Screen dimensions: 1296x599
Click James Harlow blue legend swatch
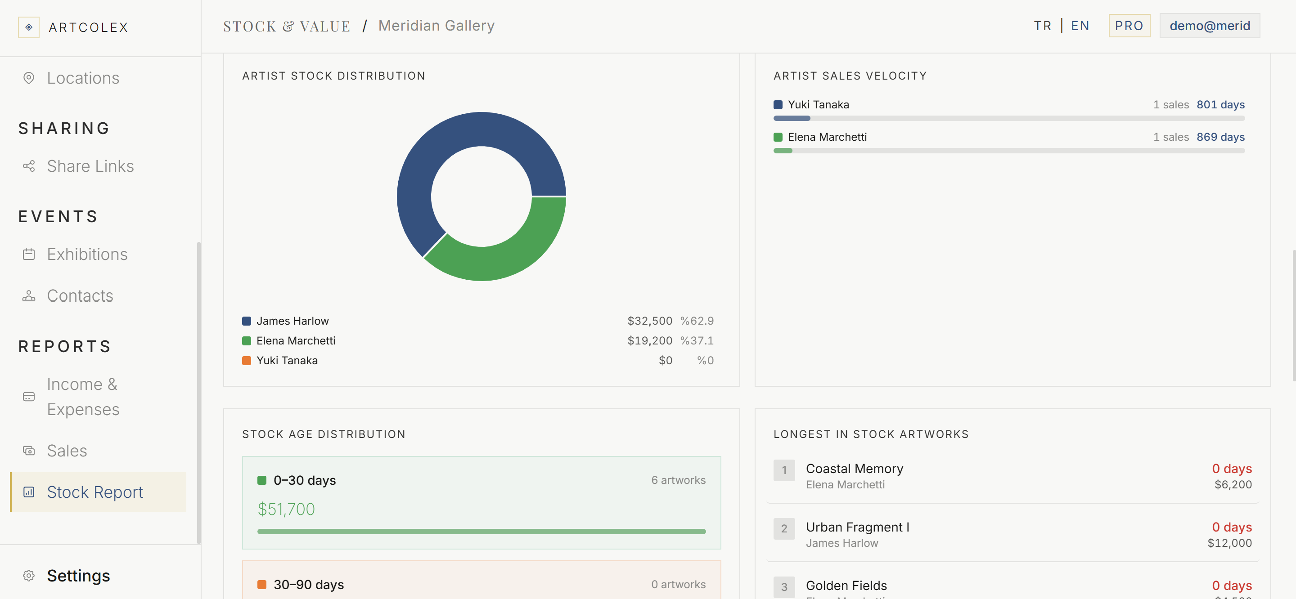247,321
